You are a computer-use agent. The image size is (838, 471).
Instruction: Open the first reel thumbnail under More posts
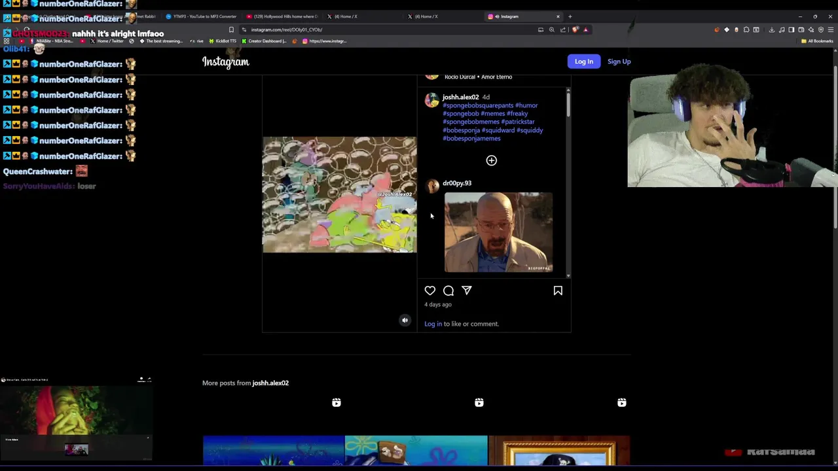(273, 451)
